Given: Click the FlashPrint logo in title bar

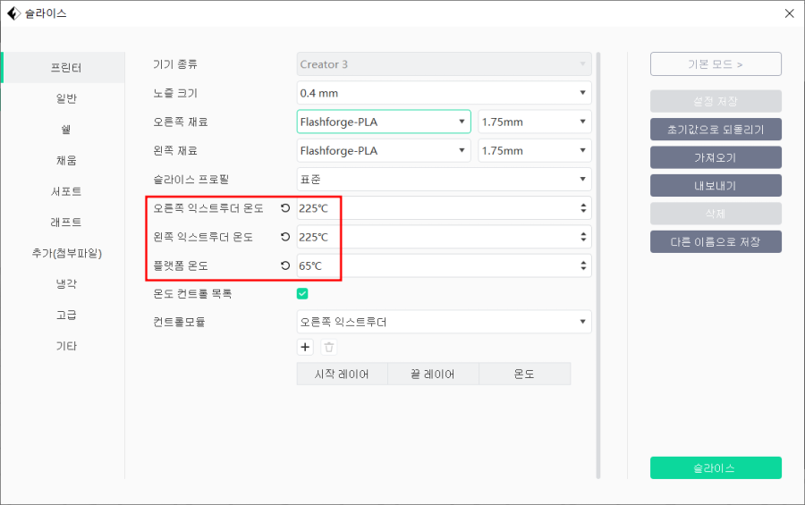Looking at the screenshot, I should point(13,13).
